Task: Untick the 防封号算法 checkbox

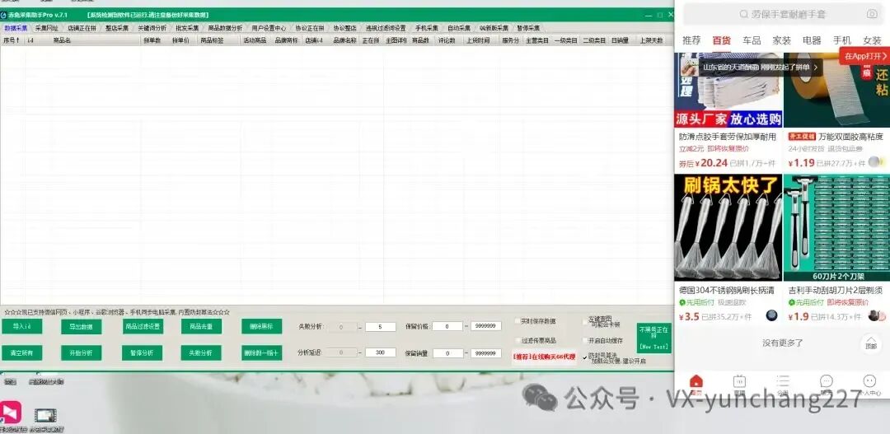Action: [x=585, y=357]
